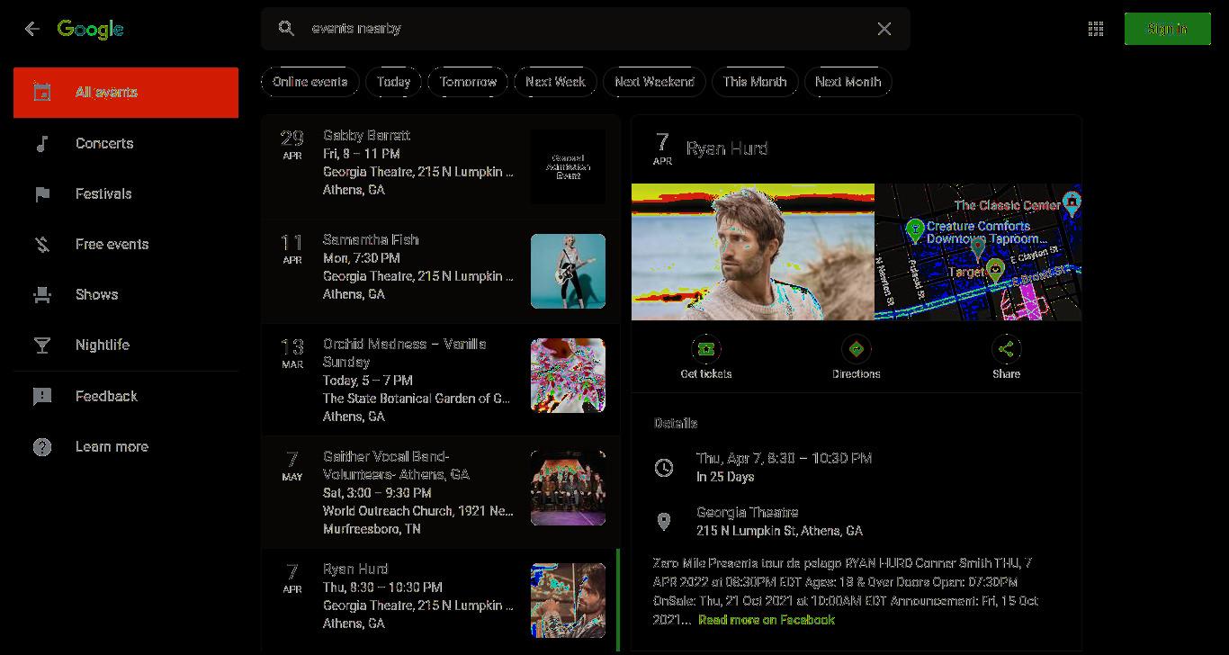Screen dimensions: 1229x655
Task: Apply the This Month filter chip
Action: pyautogui.click(x=754, y=82)
